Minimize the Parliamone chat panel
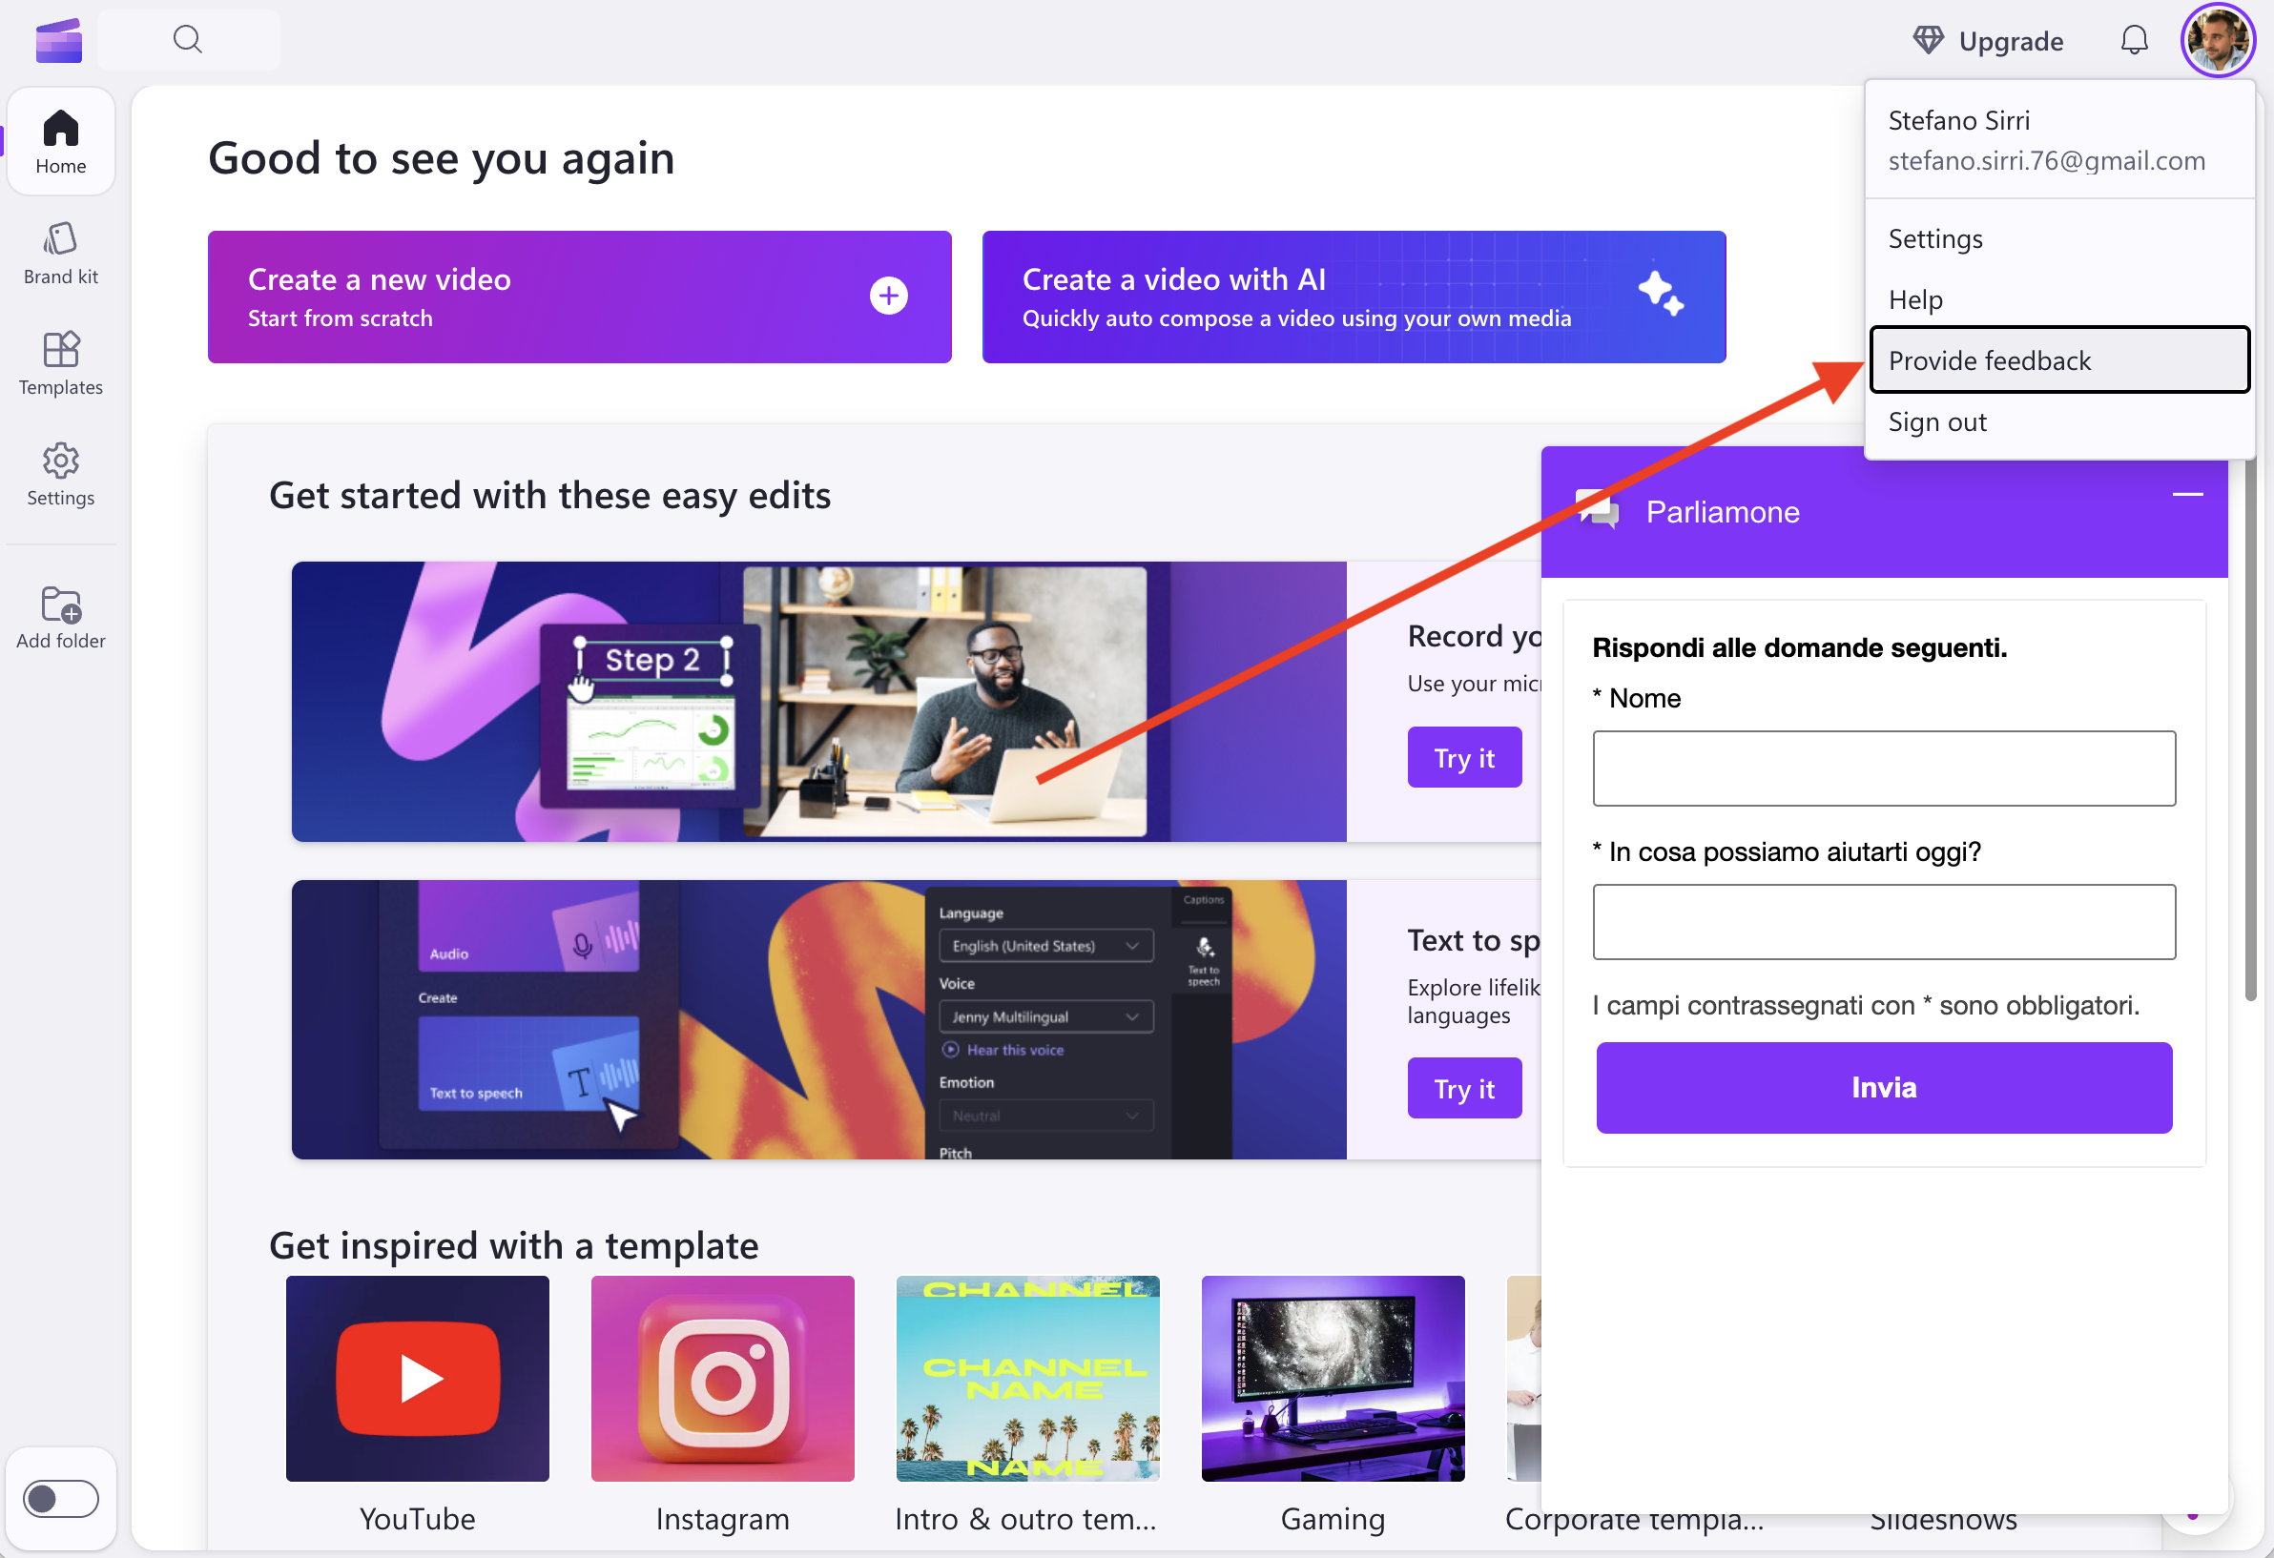2274x1558 pixels. (x=2188, y=494)
